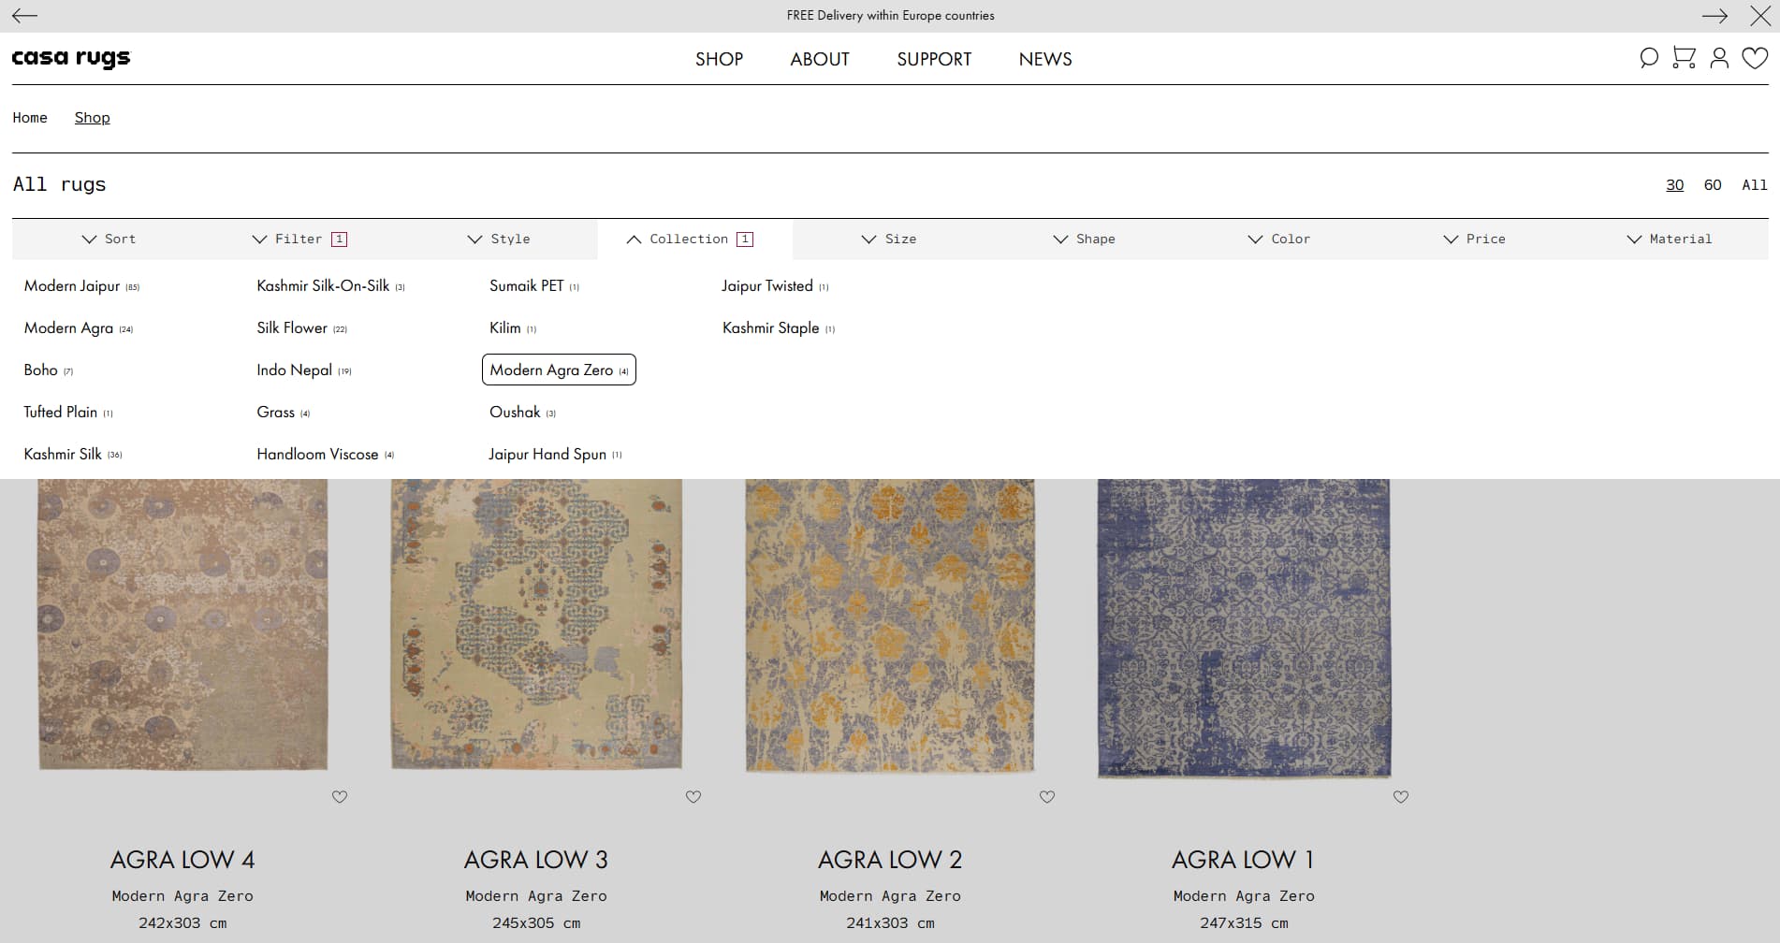Screen dimensions: 1780x943
Task: Expand the Price range filter
Action: pos(1475,239)
